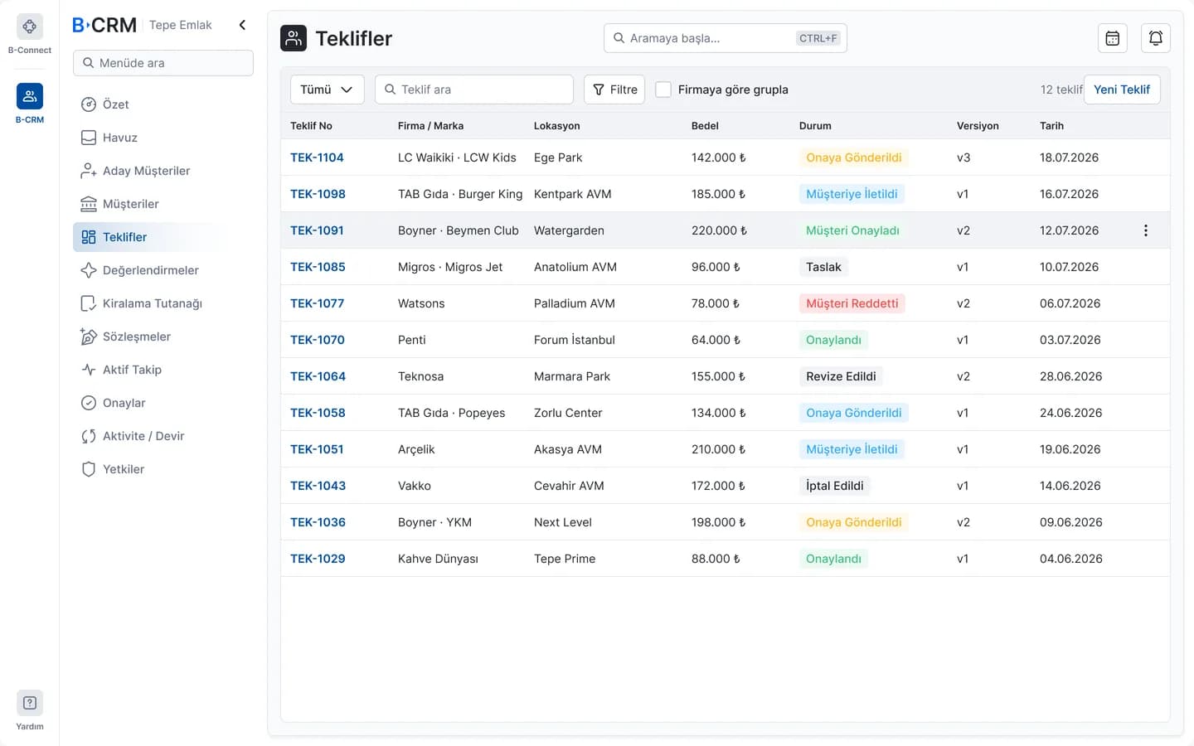Enable Firmaya göre grupla checkbox
Screen dimensions: 1194x746
[663, 90]
